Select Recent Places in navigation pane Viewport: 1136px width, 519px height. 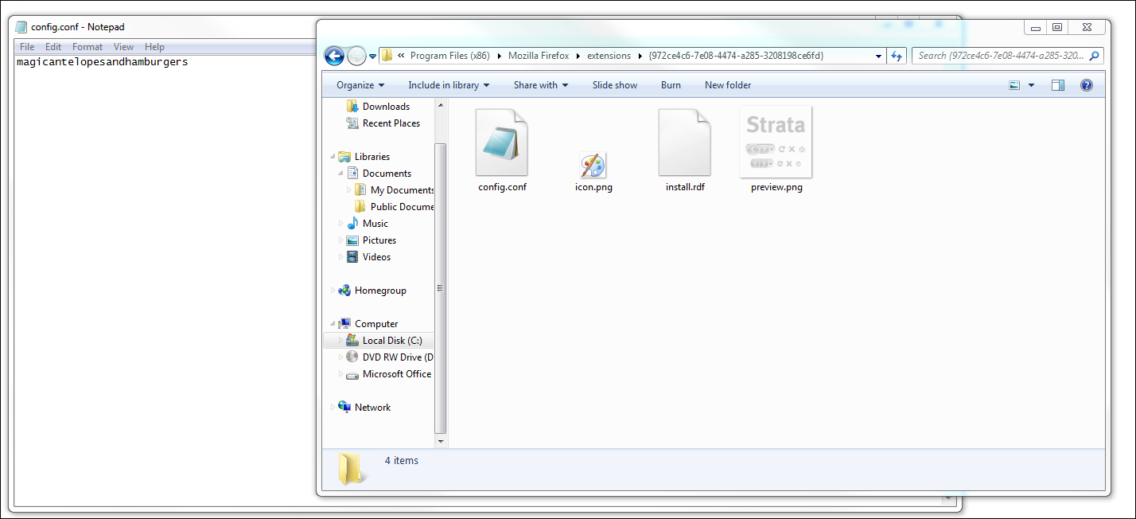[x=391, y=123]
